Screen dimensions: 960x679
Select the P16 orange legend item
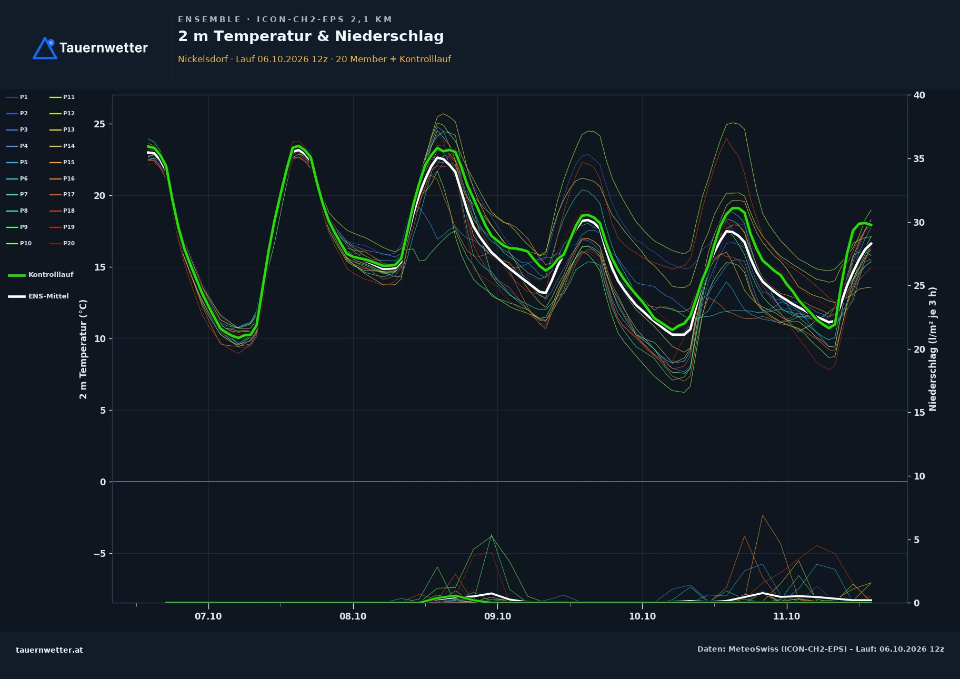(x=62, y=179)
